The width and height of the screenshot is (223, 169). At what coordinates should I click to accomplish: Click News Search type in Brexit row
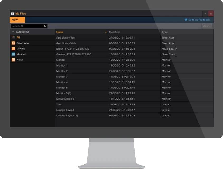click(169, 49)
